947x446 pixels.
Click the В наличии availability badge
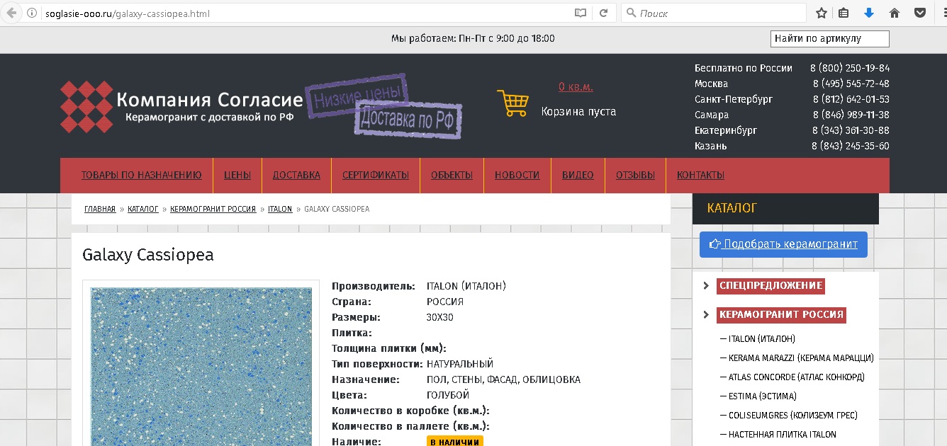pyautogui.click(x=455, y=442)
